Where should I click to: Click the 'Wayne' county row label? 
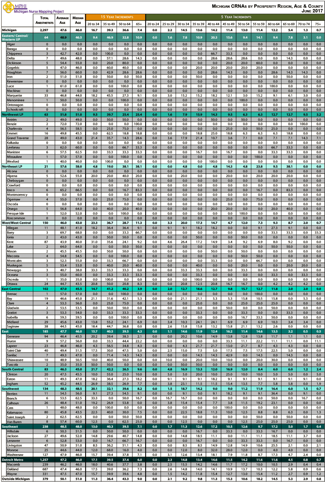coord(12,474)
